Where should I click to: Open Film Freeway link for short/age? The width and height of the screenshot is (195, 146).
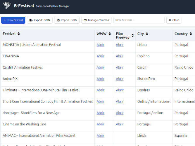tap(120, 113)
